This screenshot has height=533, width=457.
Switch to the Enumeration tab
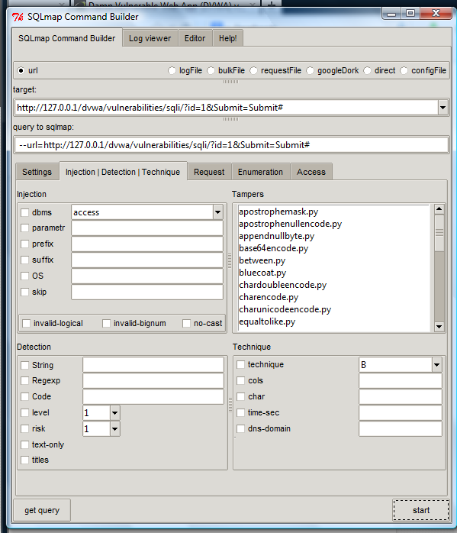coord(260,172)
